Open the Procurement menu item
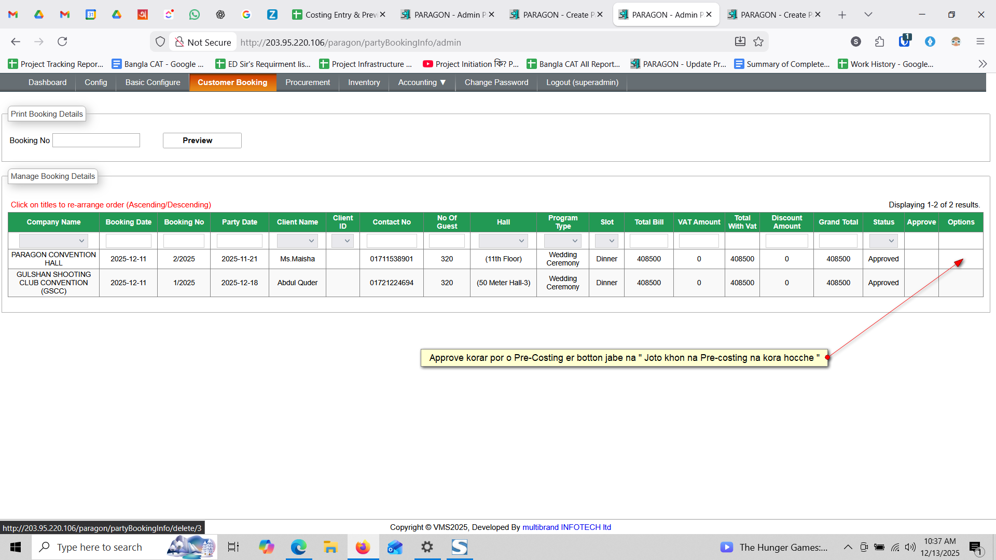996x560 pixels. [307, 82]
